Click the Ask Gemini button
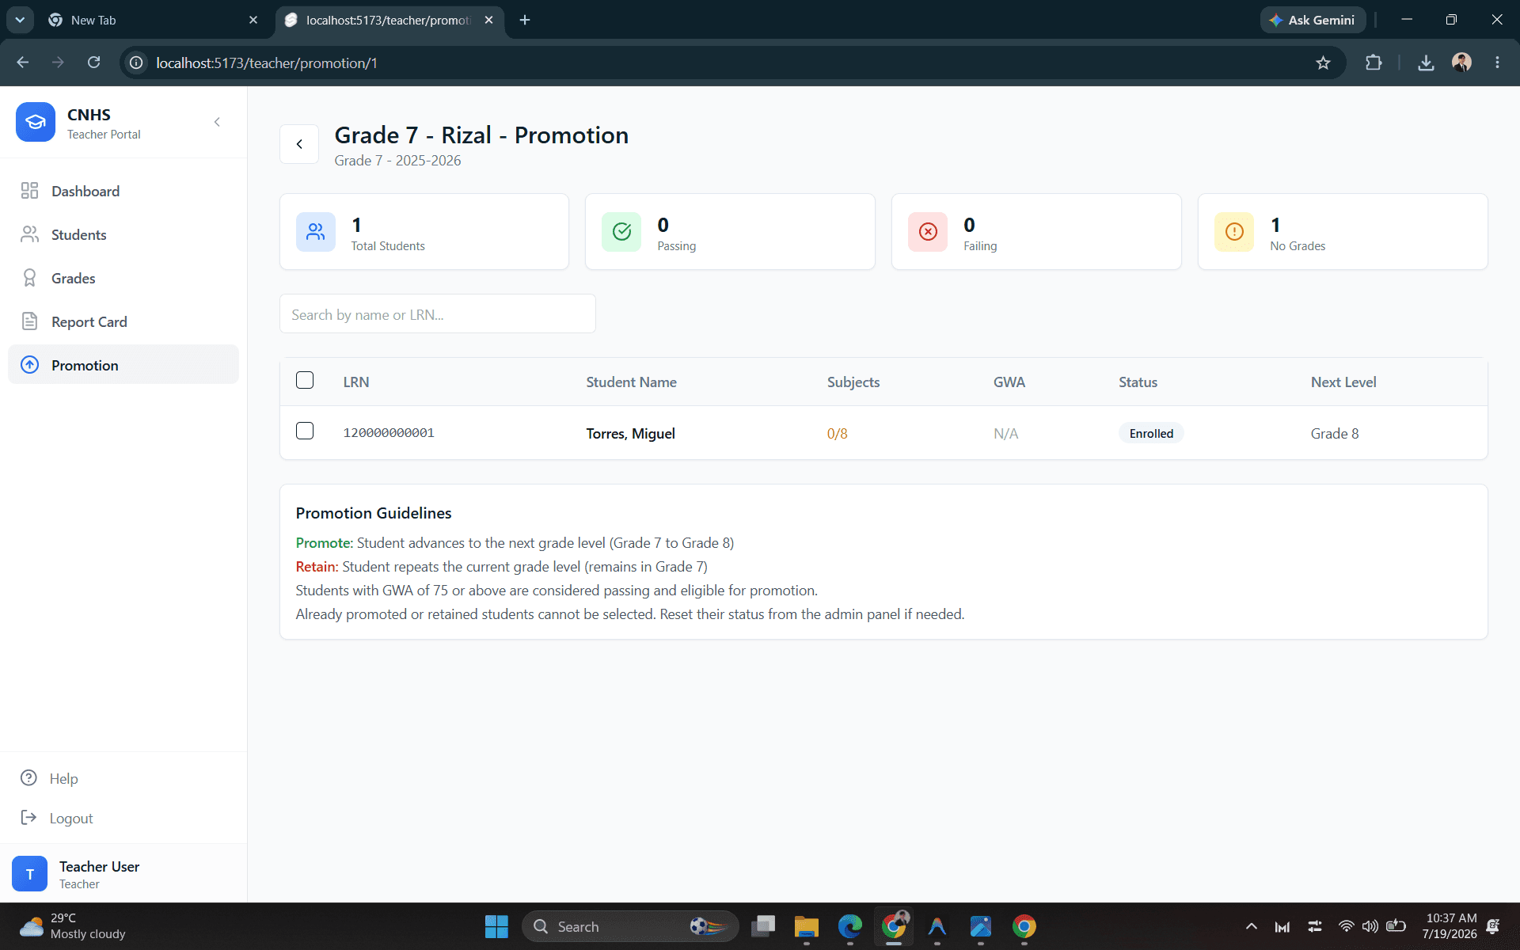This screenshot has height=950, width=1520. click(1313, 20)
